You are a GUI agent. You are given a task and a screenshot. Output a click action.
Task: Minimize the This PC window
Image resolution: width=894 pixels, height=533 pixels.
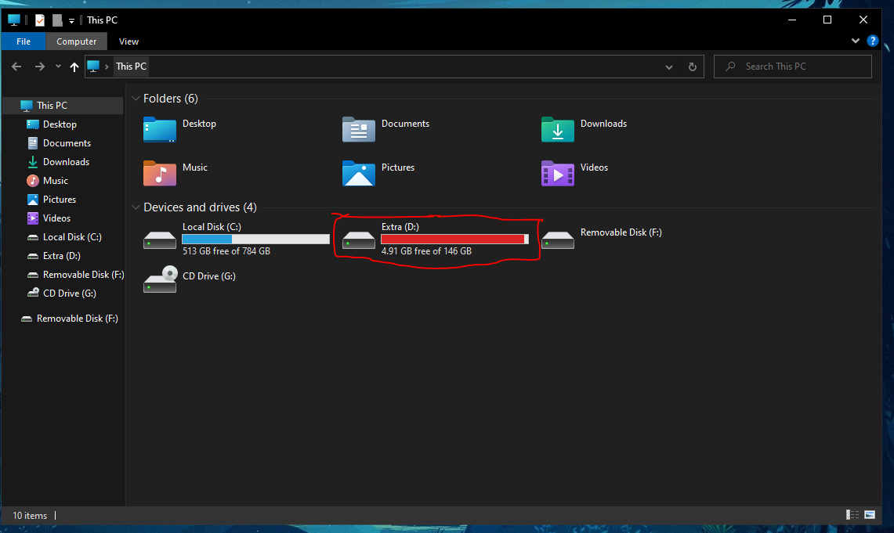point(792,20)
